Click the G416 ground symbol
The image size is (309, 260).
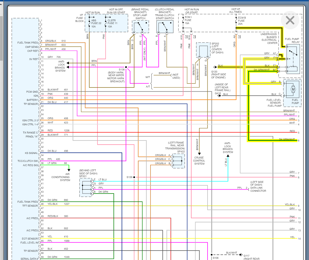[219, 96]
